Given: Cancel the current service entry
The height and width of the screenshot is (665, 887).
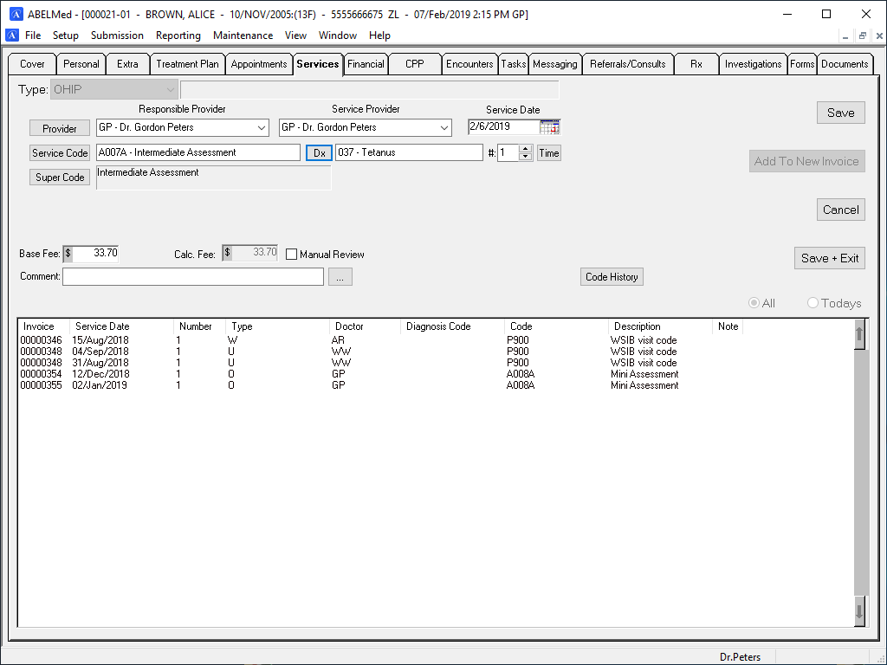Looking at the screenshot, I should click(840, 209).
